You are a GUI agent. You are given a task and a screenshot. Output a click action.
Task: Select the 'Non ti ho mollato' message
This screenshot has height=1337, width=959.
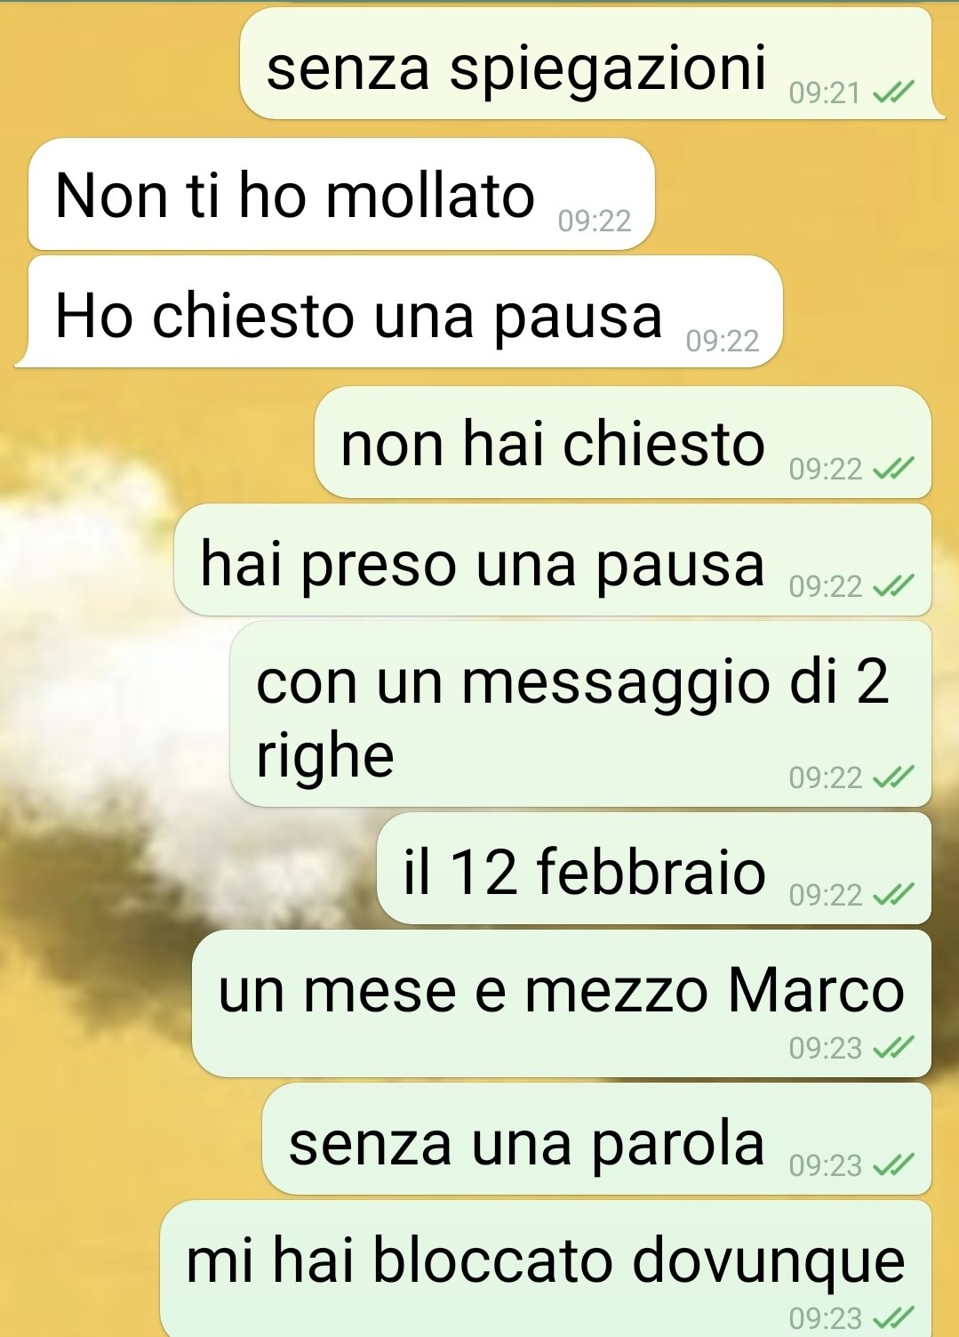(341, 194)
